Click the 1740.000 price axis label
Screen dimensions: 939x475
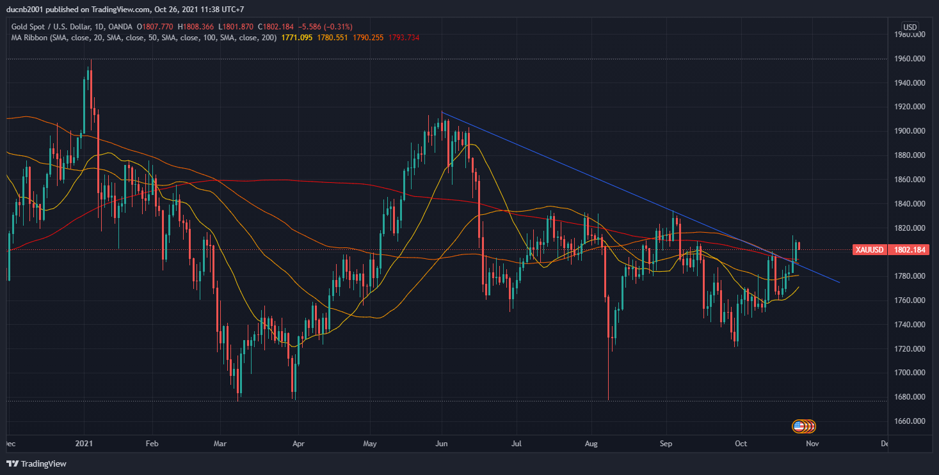[x=908, y=325]
